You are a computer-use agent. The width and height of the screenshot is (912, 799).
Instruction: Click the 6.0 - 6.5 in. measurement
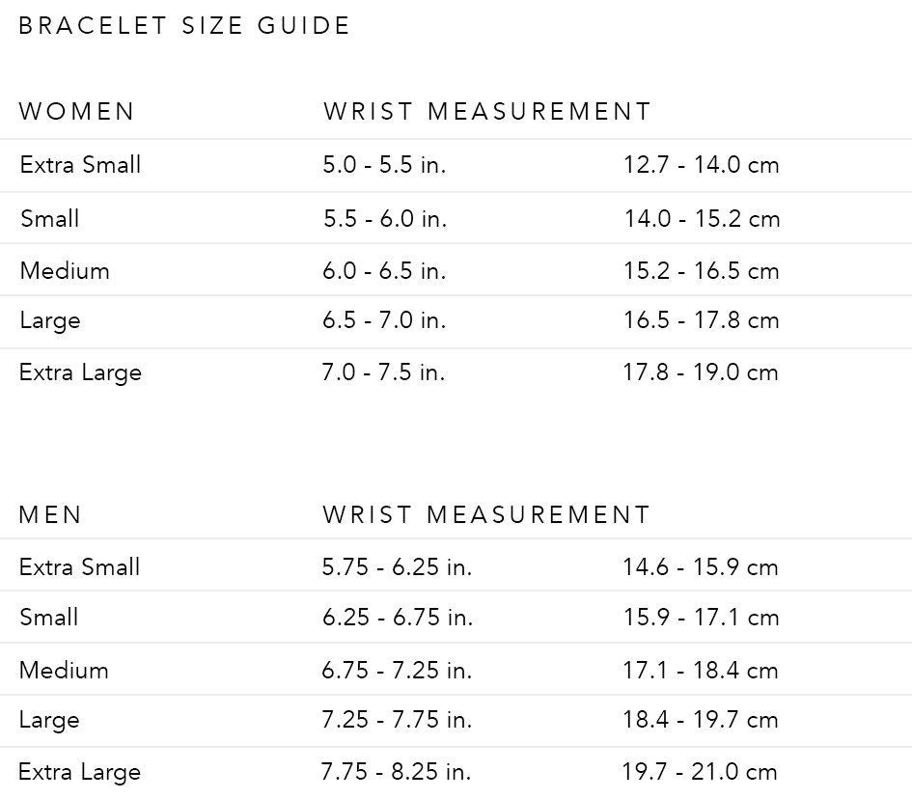(x=384, y=270)
